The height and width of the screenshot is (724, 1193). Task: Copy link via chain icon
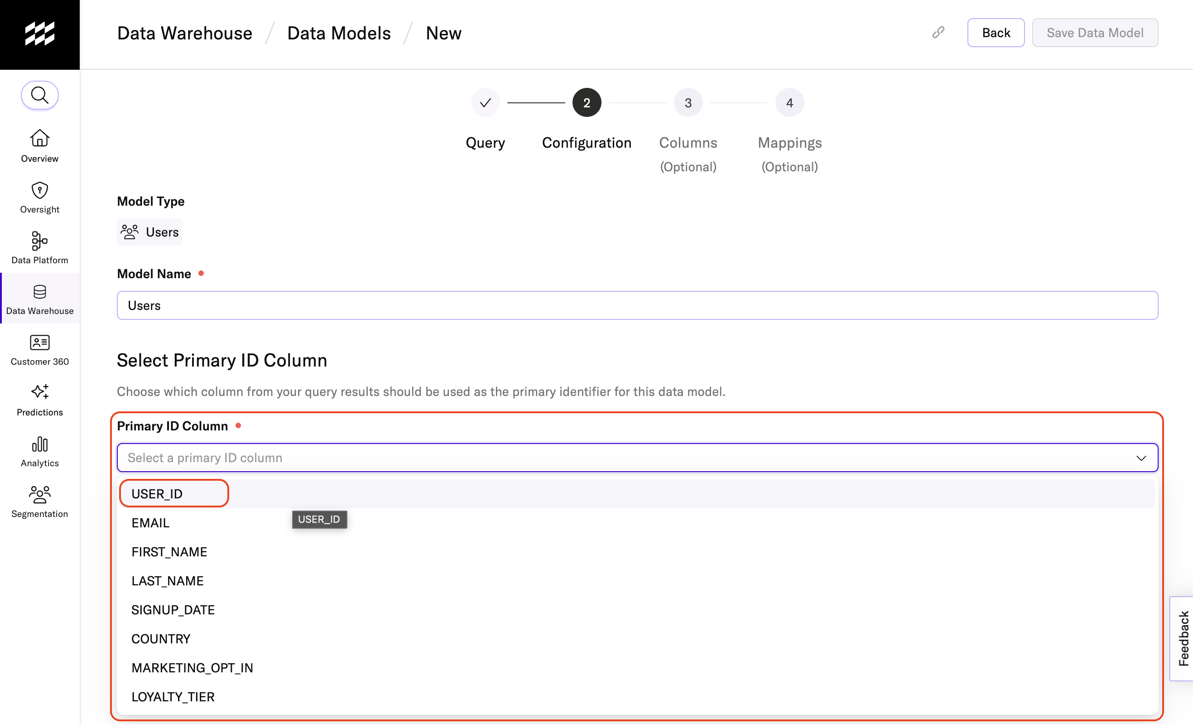pyautogui.click(x=938, y=33)
